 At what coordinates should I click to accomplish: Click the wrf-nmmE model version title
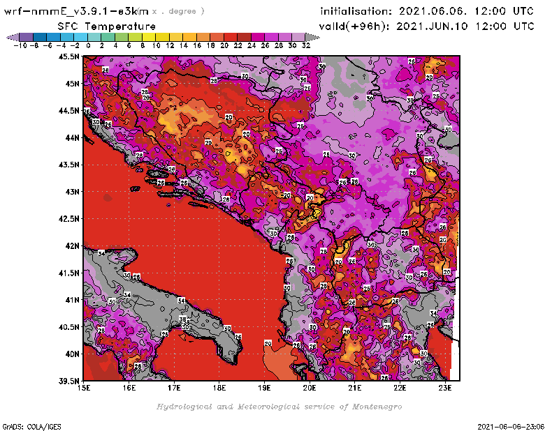[77, 11]
